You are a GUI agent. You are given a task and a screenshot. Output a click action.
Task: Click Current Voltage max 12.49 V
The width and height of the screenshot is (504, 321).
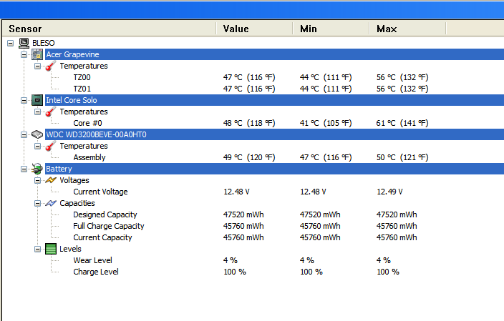tap(389, 192)
